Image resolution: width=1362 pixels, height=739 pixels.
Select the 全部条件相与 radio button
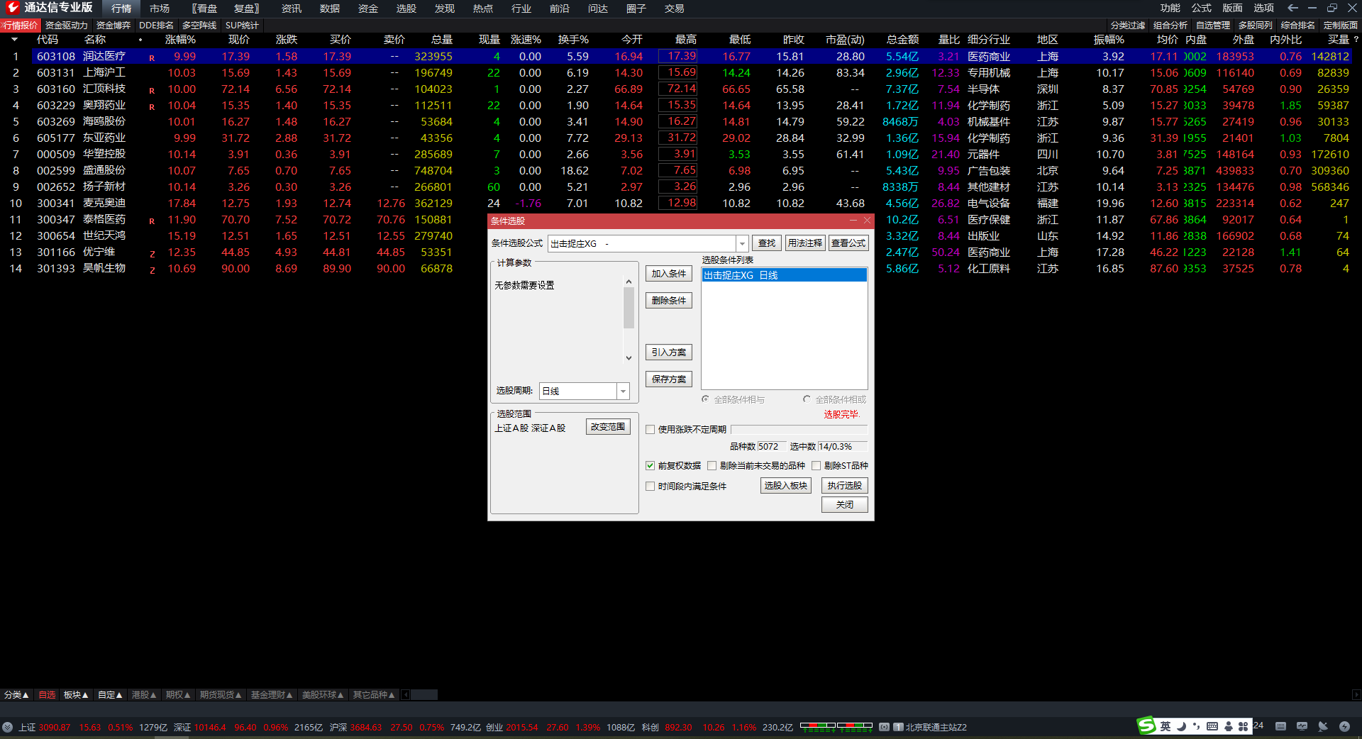coord(705,399)
